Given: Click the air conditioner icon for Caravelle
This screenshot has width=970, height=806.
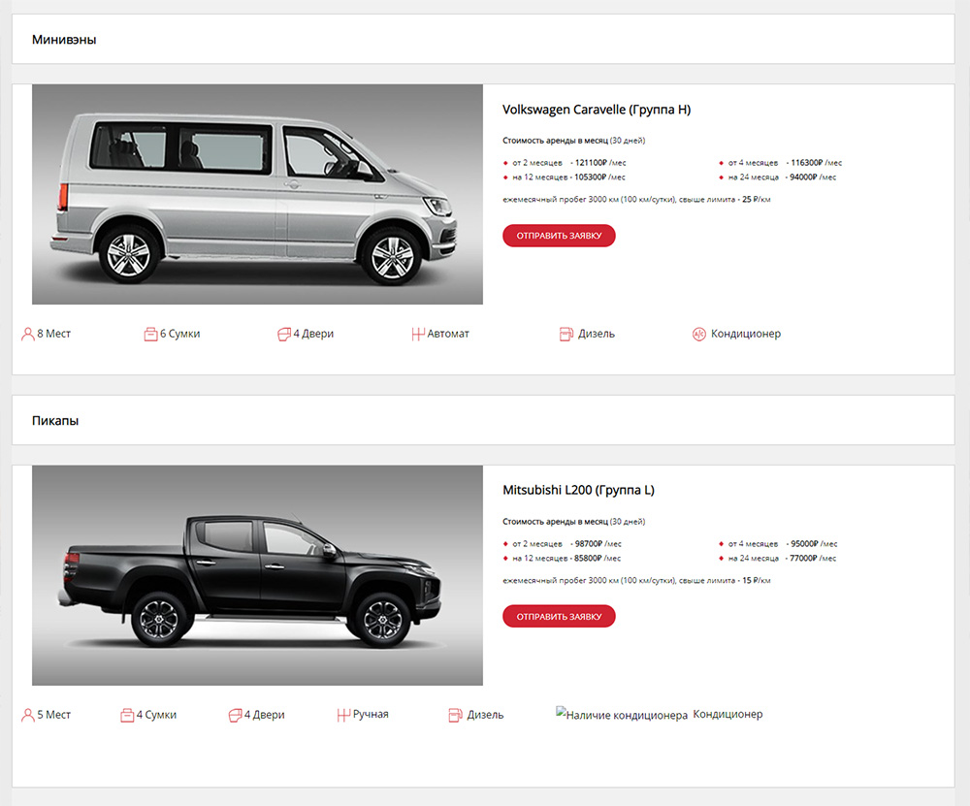Looking at the screenshot, I should pyautogui.click(x=699, y=334).
